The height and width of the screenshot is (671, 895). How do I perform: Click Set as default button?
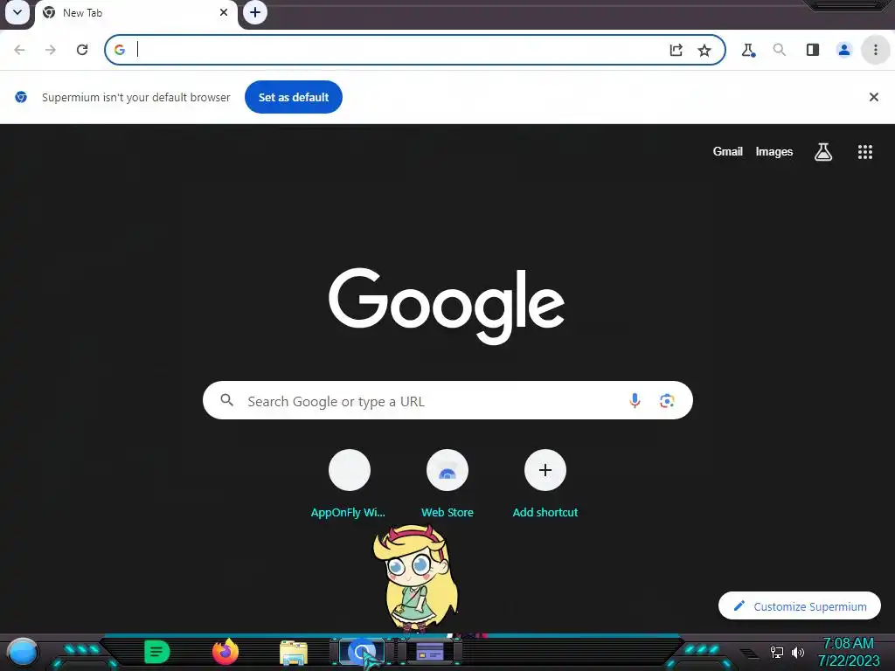pos(294,97)
